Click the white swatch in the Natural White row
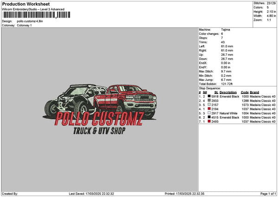This screenshot has width=278, height=197. pyautogui.click(x=209, y=113)
